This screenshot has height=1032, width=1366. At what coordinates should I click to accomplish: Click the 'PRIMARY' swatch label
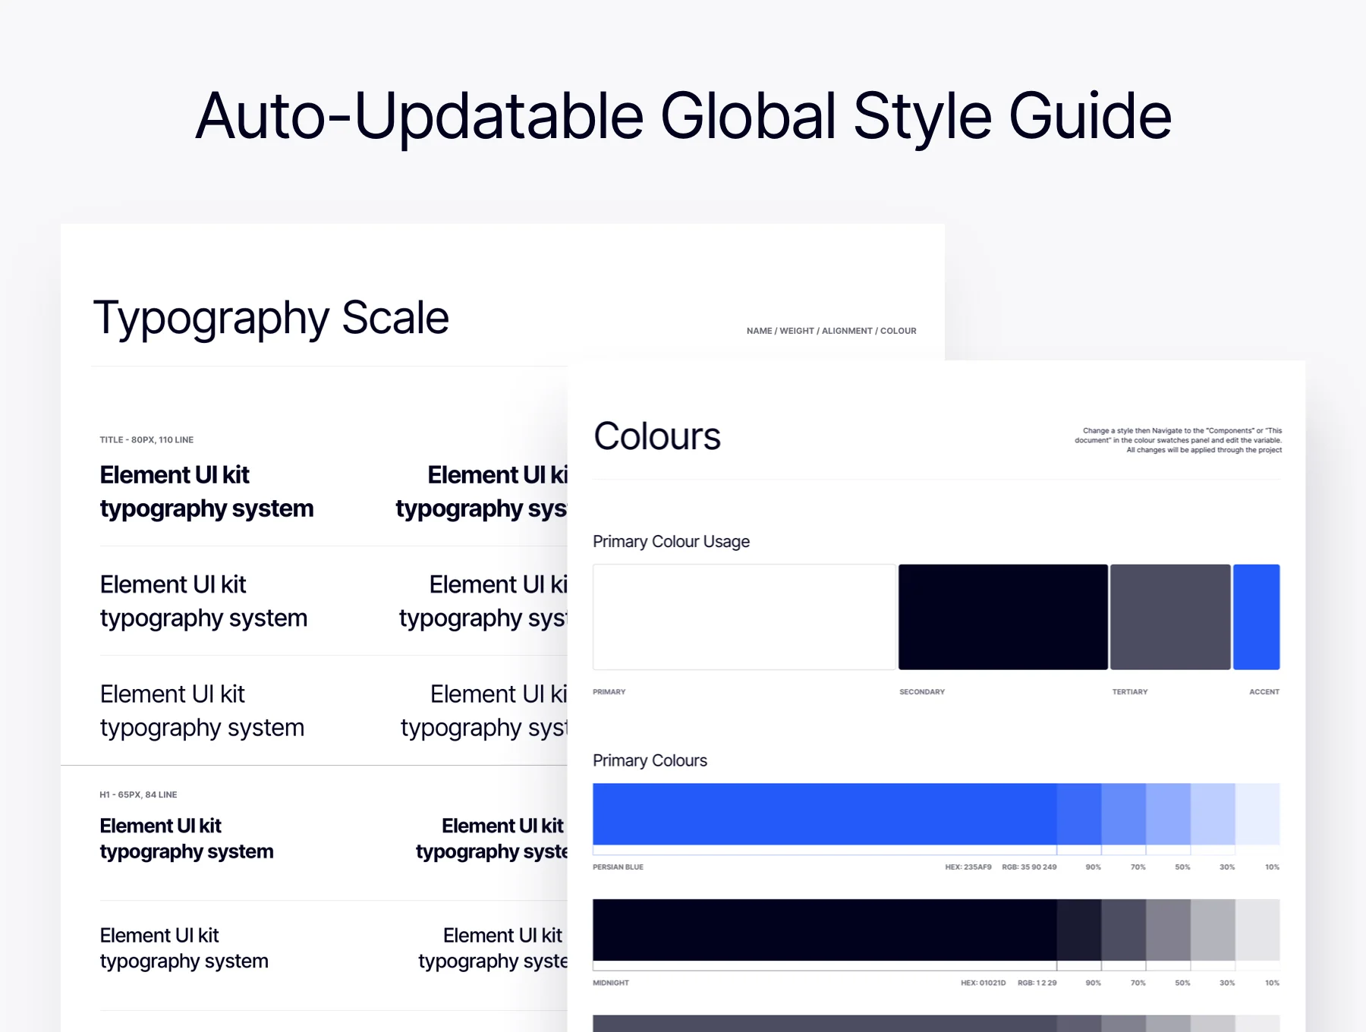(x=609, y=692)
